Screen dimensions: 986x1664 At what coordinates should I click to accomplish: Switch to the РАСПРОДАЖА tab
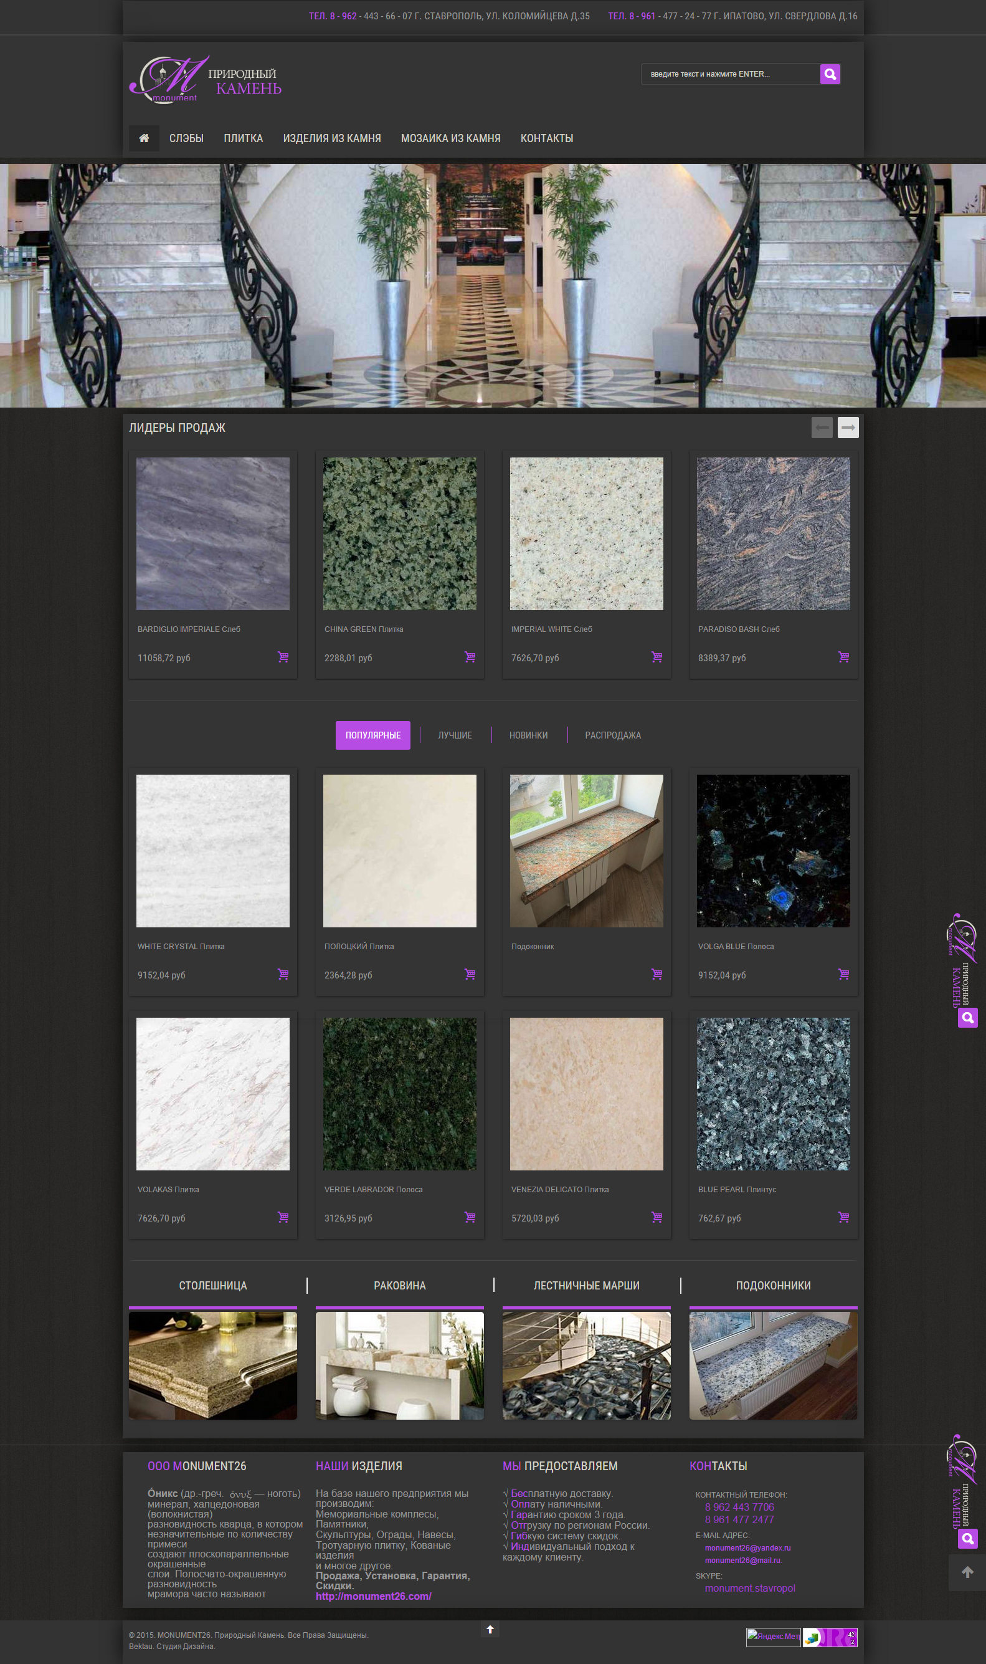613,735
